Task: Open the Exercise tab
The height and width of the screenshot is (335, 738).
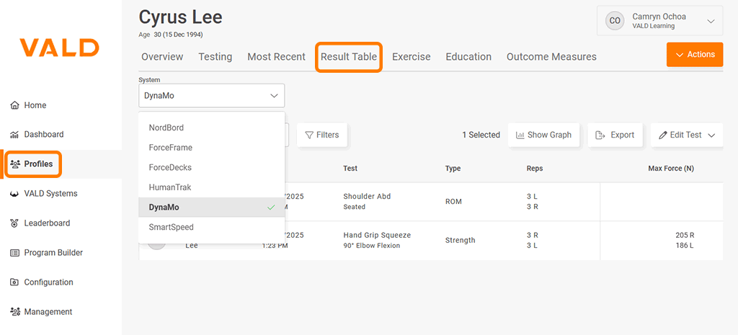Action: [412, 57]
